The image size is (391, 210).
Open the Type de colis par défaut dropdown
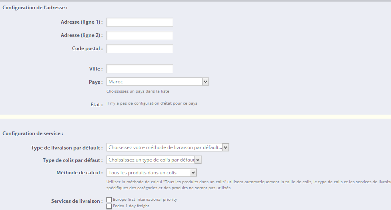[154, 160]
